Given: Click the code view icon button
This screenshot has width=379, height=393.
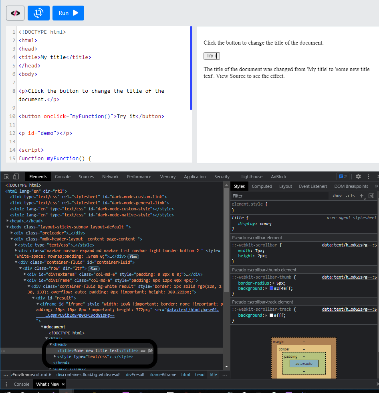Looking at the screenshot, I should coord(15,13).
